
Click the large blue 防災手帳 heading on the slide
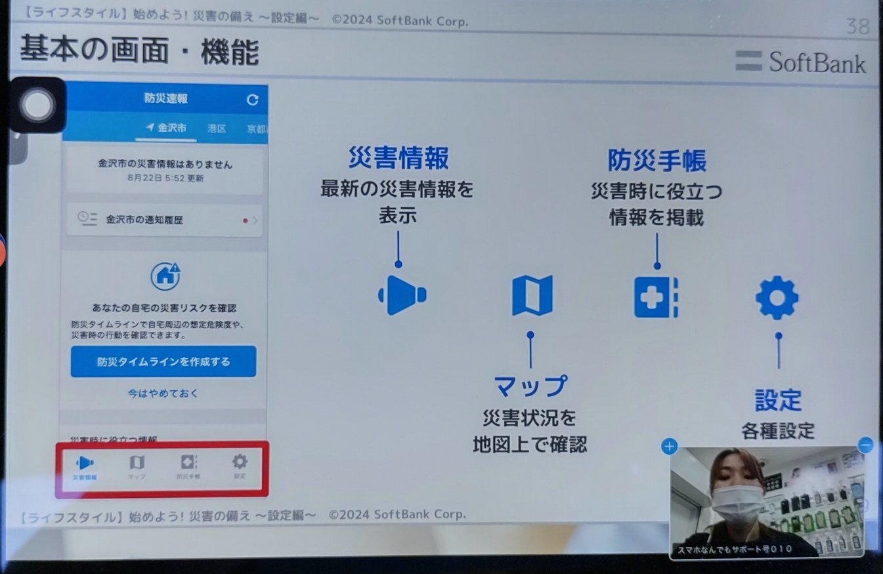click(x=657, y=161)
